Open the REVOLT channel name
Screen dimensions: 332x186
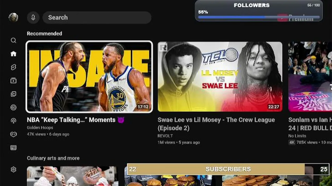[x=165, y=136]
